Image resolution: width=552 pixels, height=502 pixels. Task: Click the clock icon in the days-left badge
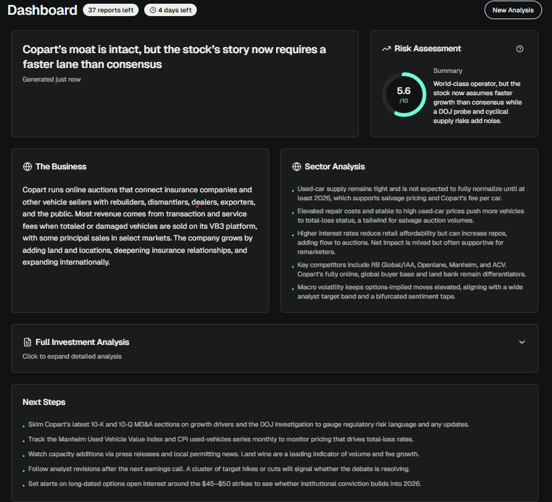[153, 11]
